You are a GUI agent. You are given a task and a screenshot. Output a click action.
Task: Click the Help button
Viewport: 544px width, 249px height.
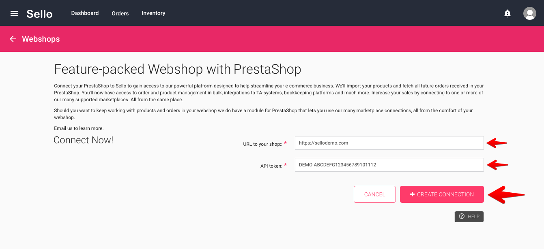click(469, 217)
